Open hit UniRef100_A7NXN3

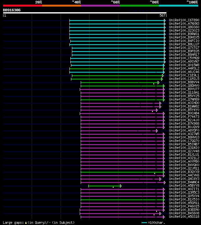184,24
